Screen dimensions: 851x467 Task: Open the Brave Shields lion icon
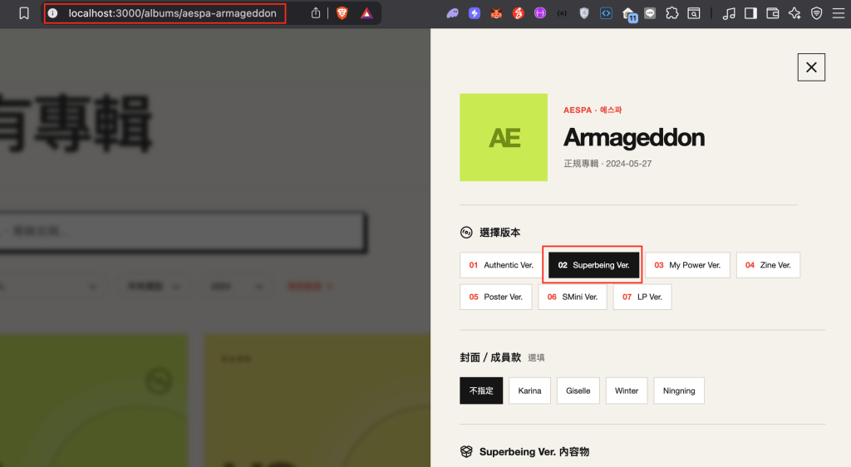coord(342,13)
